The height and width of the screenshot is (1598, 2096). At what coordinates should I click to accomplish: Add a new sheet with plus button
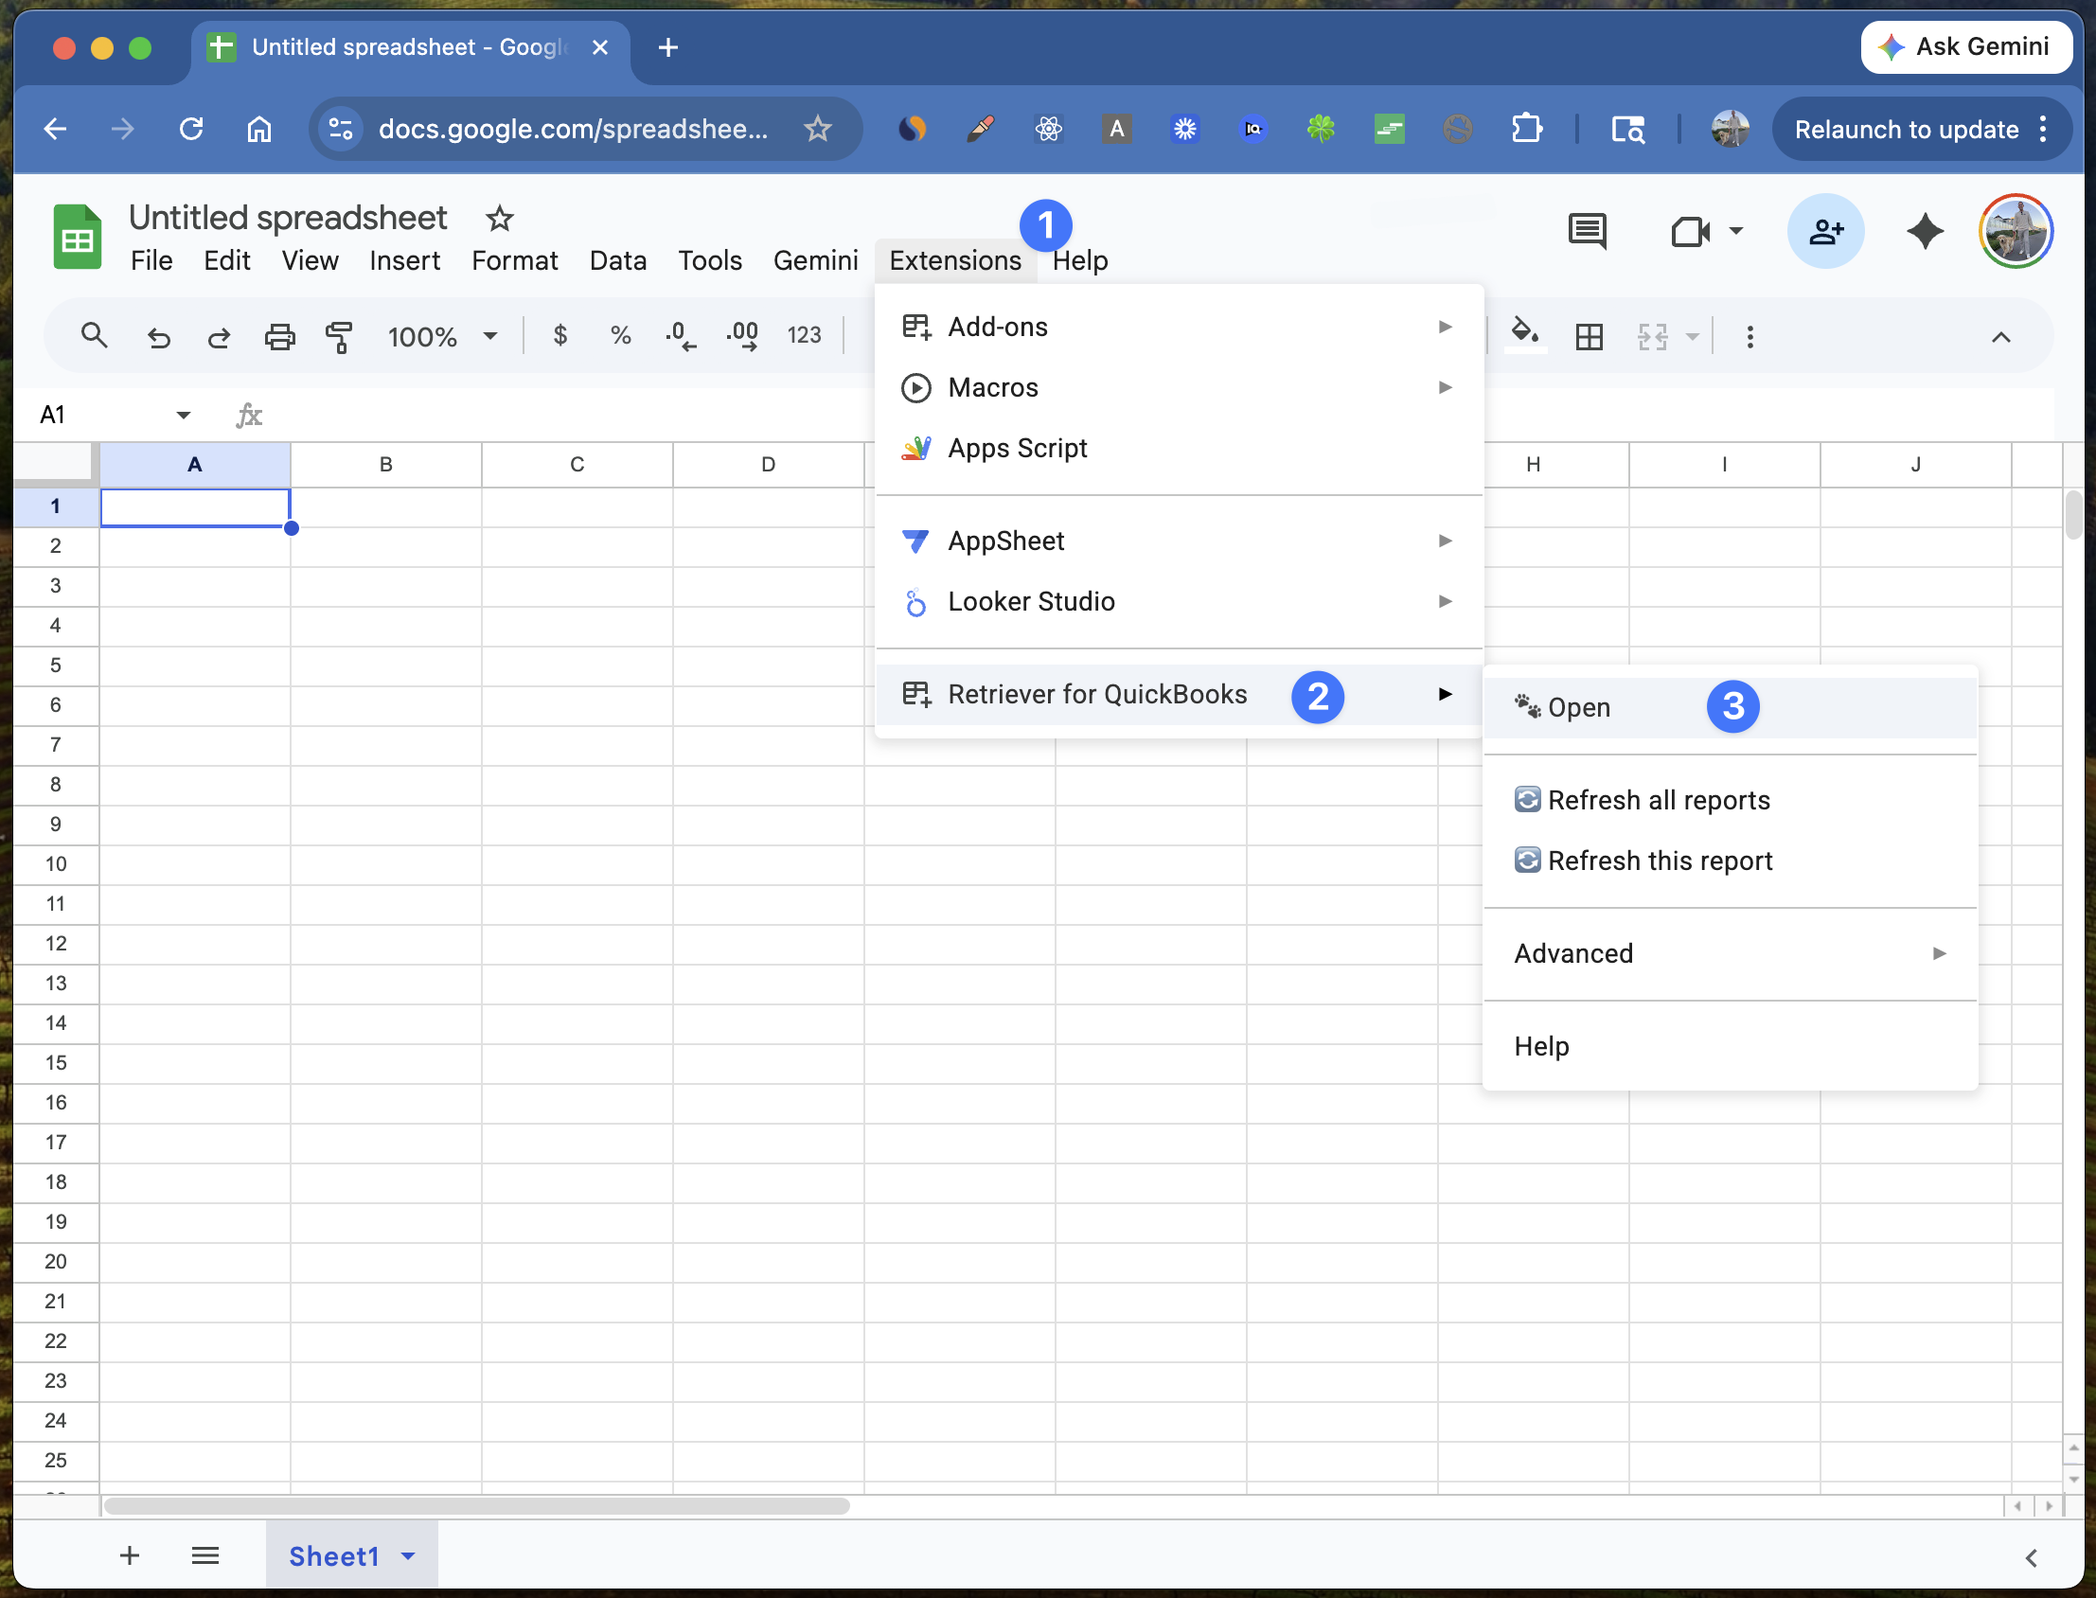tap(130, 1555)
